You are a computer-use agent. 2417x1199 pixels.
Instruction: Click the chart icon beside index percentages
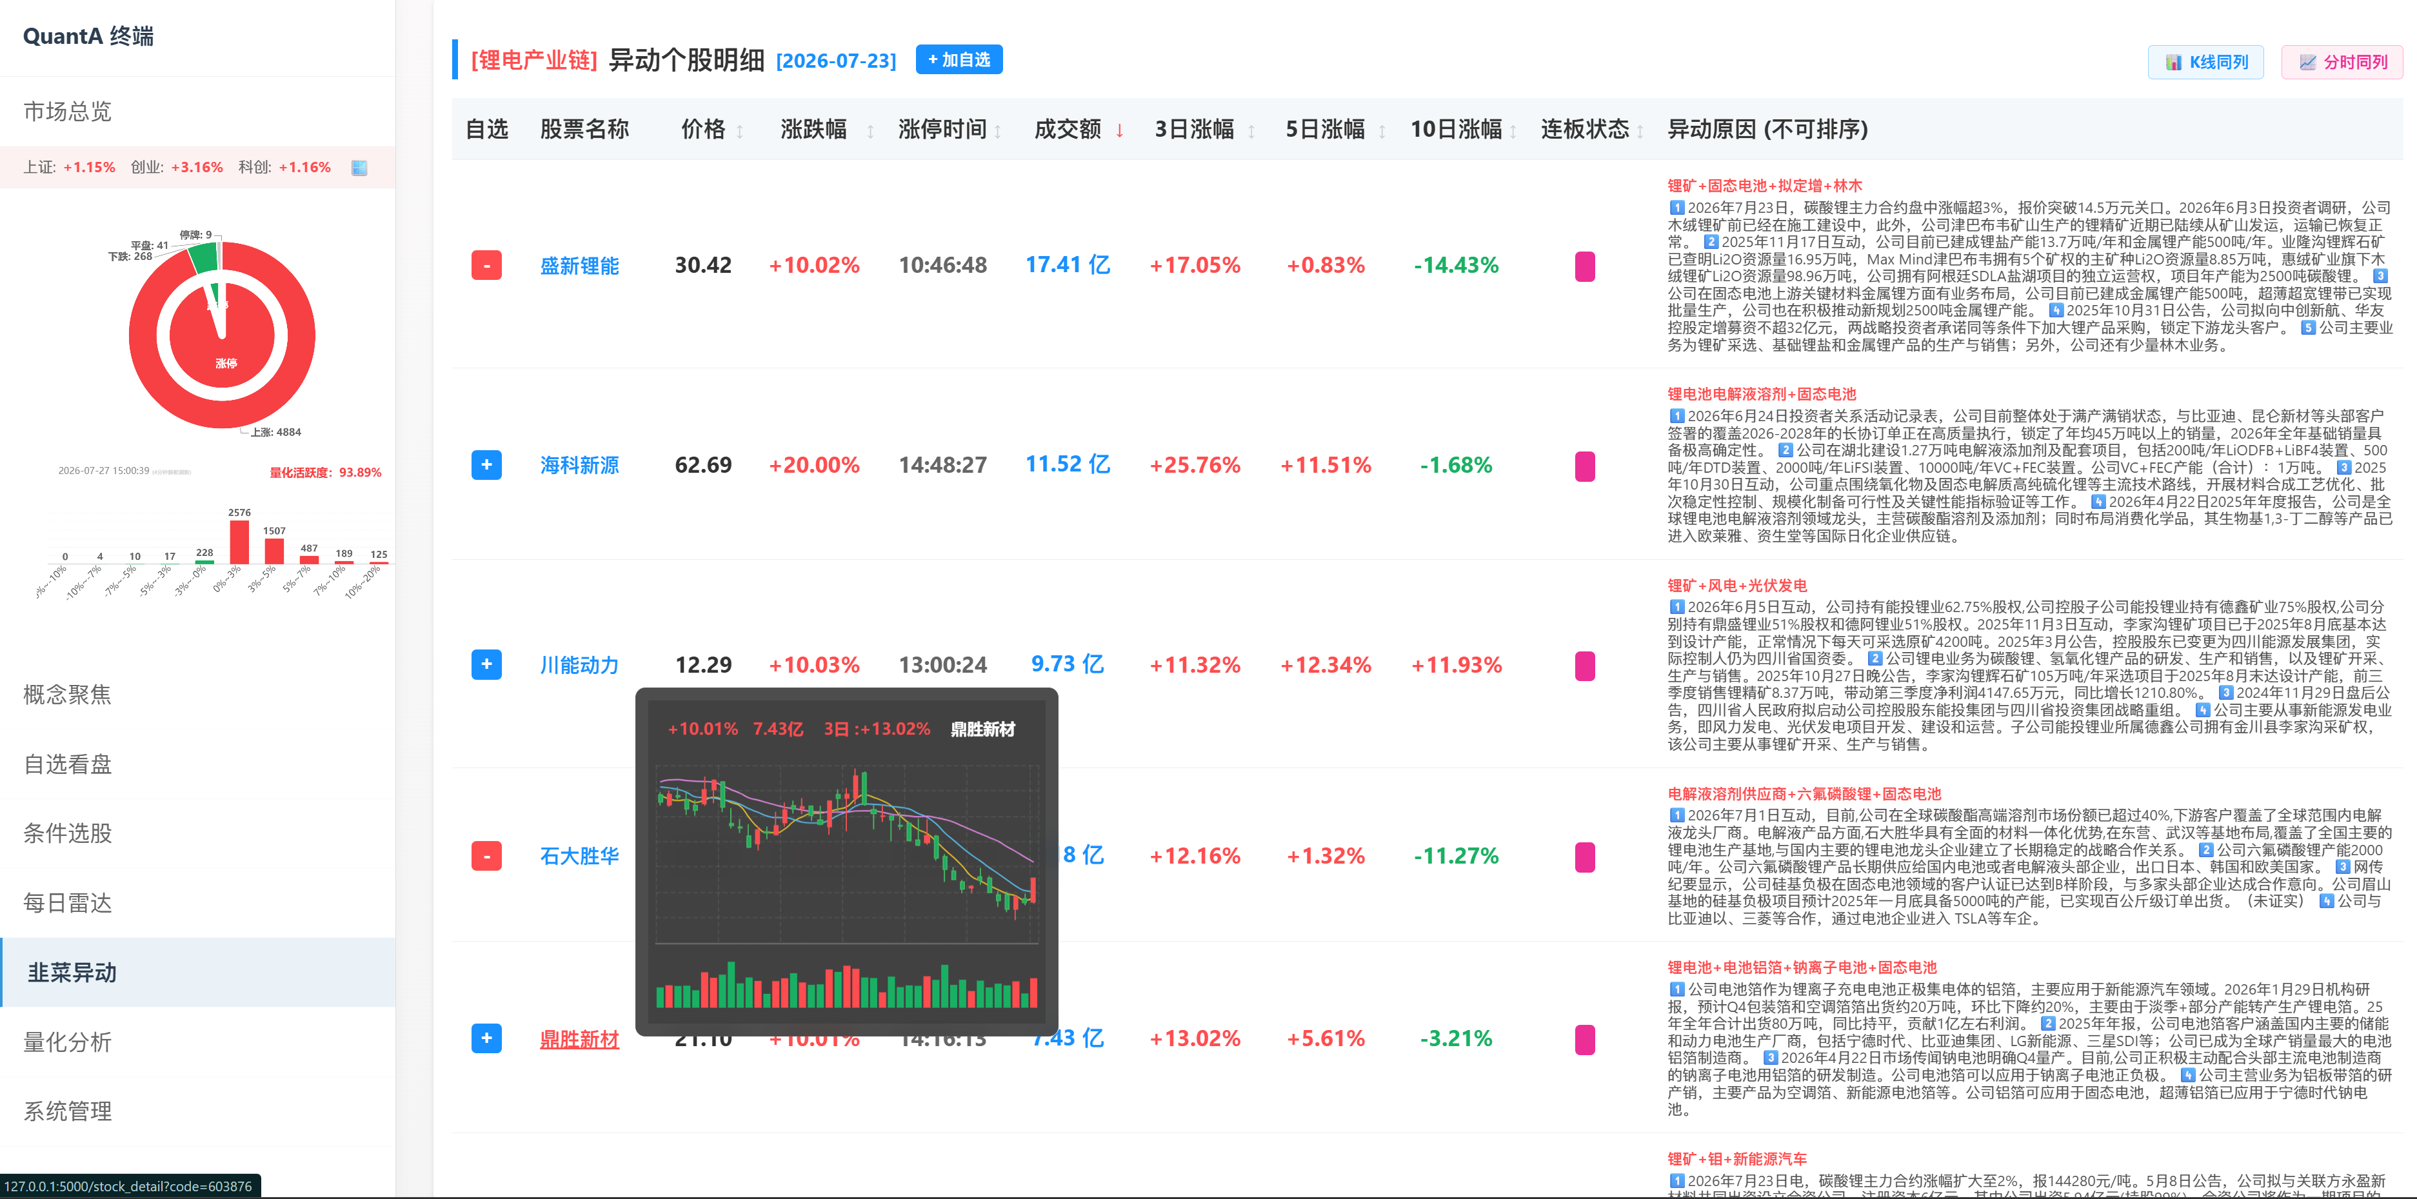click(x=359, y=168)
